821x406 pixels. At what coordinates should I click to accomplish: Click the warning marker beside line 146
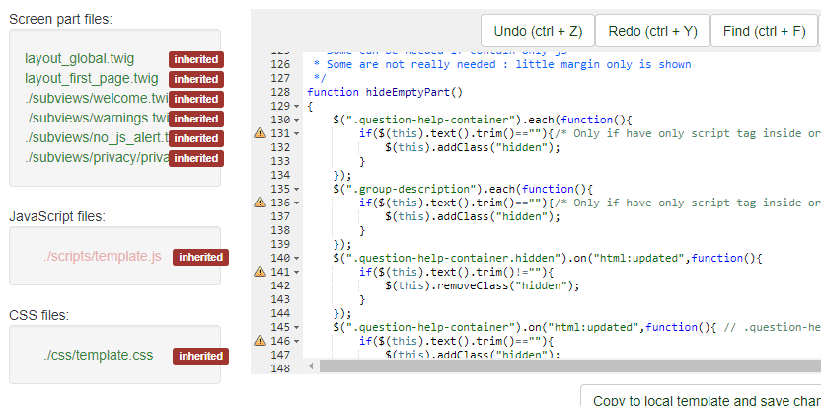tap(260, 341)
